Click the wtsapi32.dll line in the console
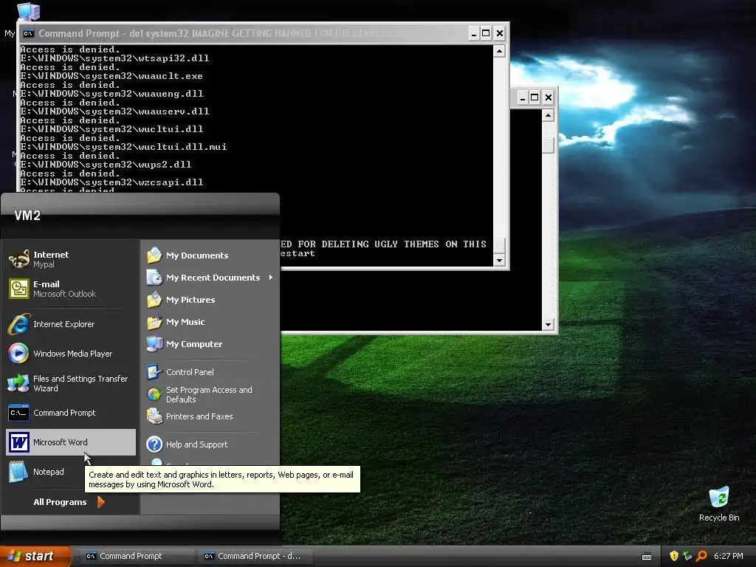This screenshot has height=567, width=756. (x=114, y=58)
